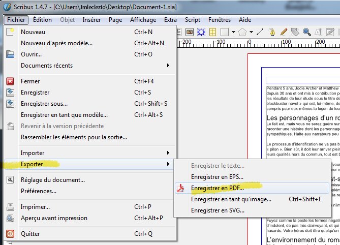Open the Fenêtres menu
Viewport: 340px width, 245px height.
click(220, 20)
